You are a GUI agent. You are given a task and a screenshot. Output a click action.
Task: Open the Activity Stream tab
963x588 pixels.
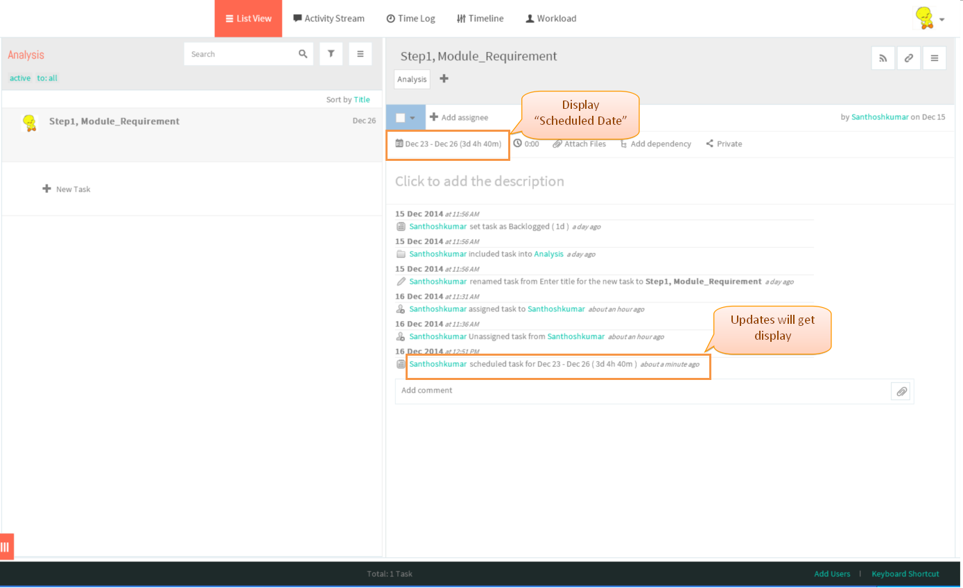[329, 19]
